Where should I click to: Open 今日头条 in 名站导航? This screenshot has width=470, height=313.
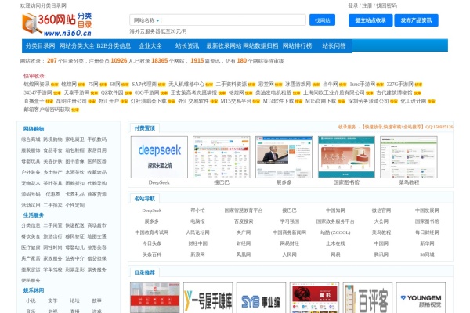coord(152,243)
